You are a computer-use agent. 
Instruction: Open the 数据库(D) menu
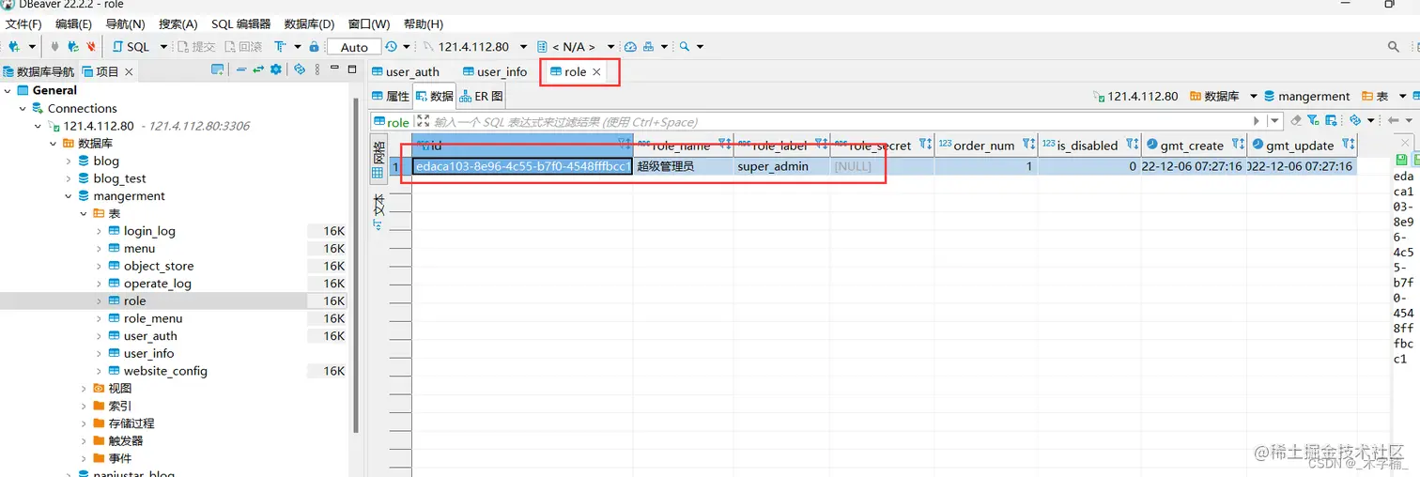click(309, 23)
